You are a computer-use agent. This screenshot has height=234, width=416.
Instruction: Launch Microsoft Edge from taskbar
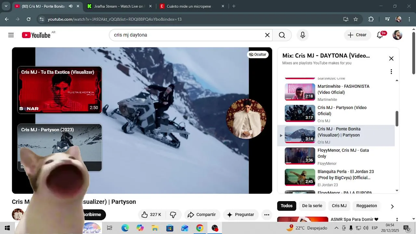125,228
